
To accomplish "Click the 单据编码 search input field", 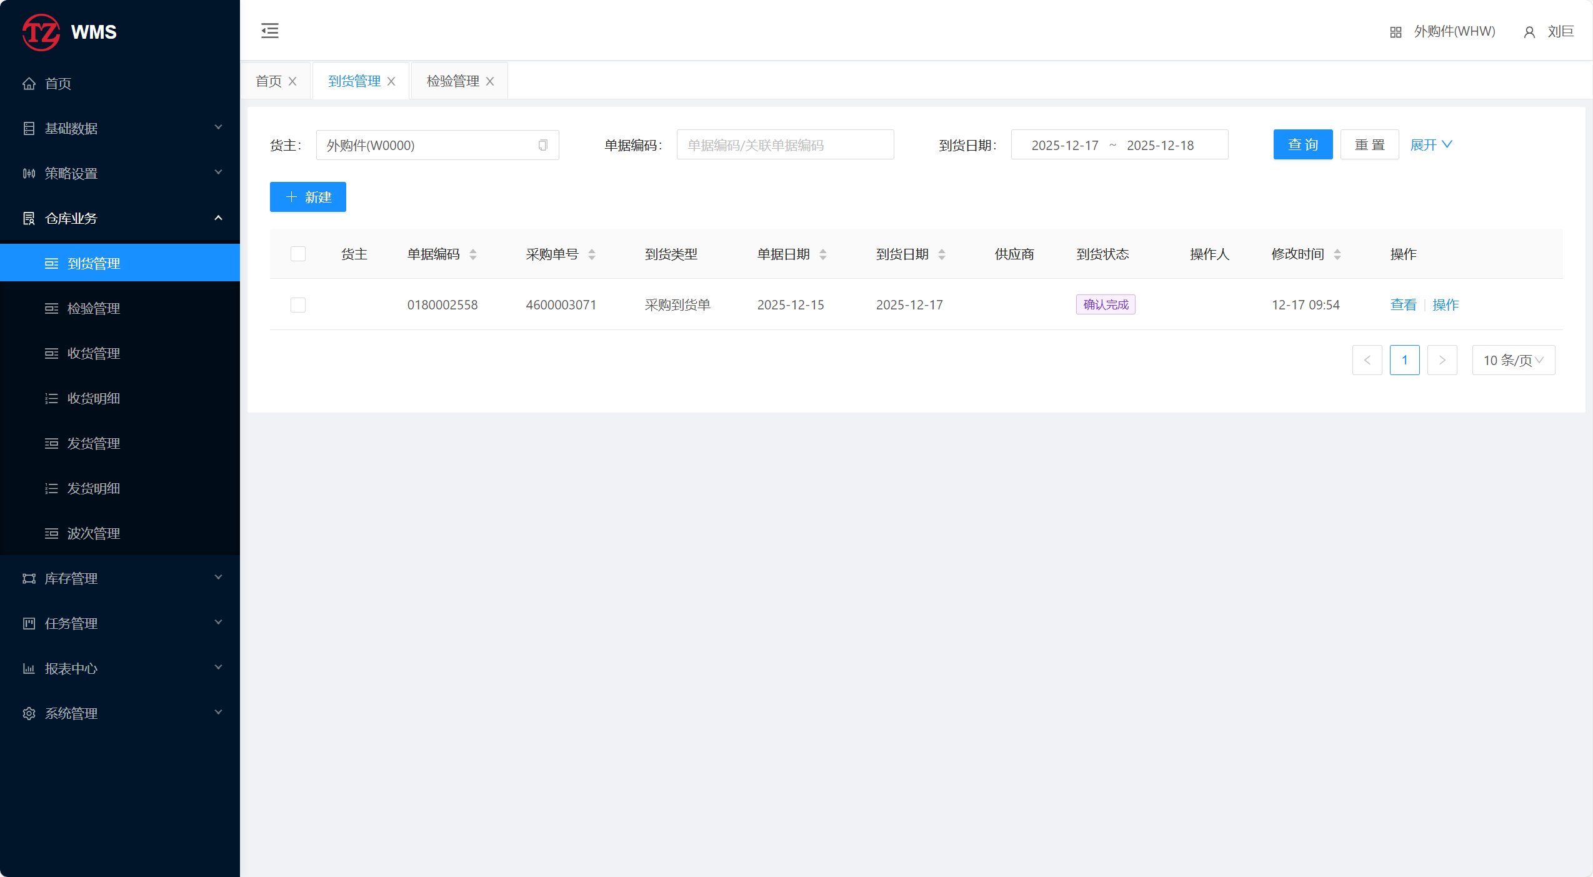I will point(785,145).
